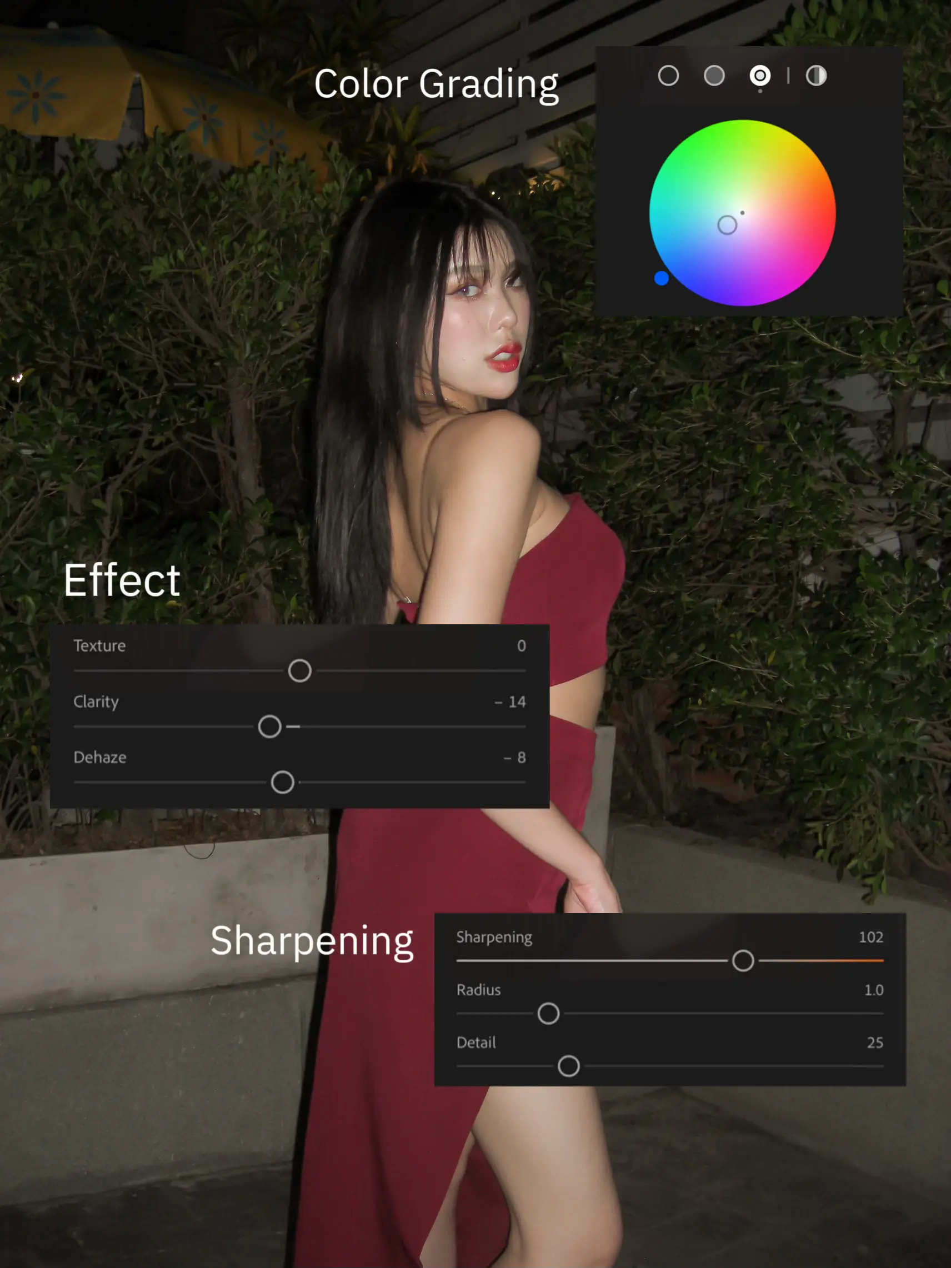The height and width of the screenshot is (1268, 951).
Task: Tap the Sharpening value 102
Action: (870, 936)
